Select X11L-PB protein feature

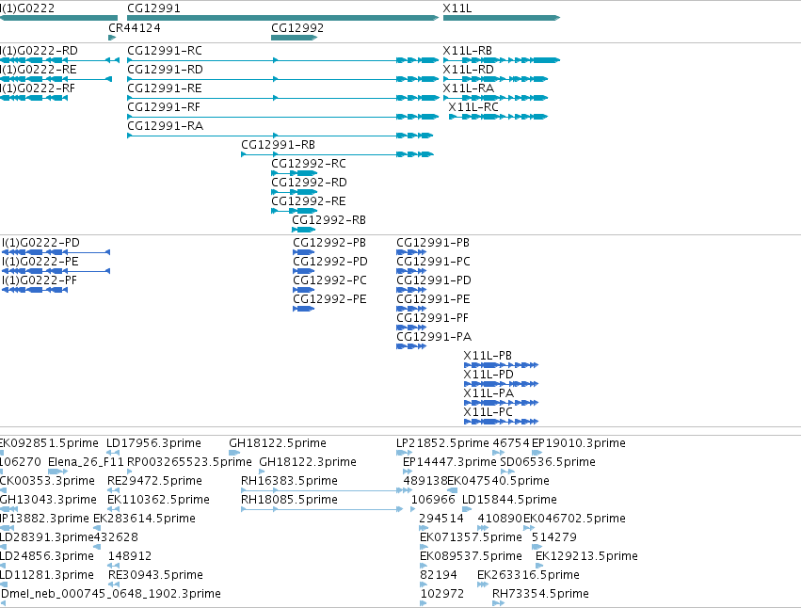(501, 365)
